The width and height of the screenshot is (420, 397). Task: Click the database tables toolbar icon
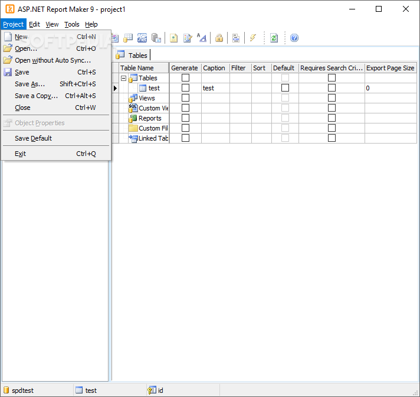pyautogui.click(x=128, y=38)
